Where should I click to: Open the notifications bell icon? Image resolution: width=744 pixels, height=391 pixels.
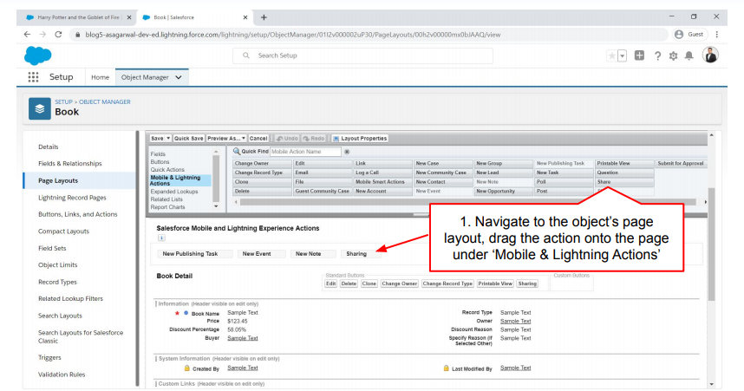pyautogui.click(x=689, y=56)
